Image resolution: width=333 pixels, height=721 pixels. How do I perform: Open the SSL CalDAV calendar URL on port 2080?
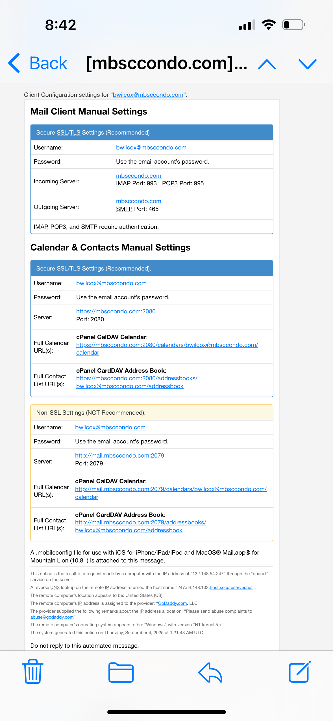(167, 345)
